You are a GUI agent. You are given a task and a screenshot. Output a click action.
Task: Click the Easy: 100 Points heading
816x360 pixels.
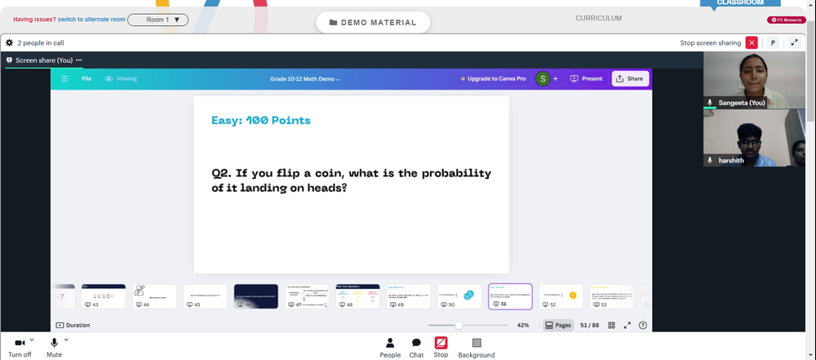tap(261, 120)
